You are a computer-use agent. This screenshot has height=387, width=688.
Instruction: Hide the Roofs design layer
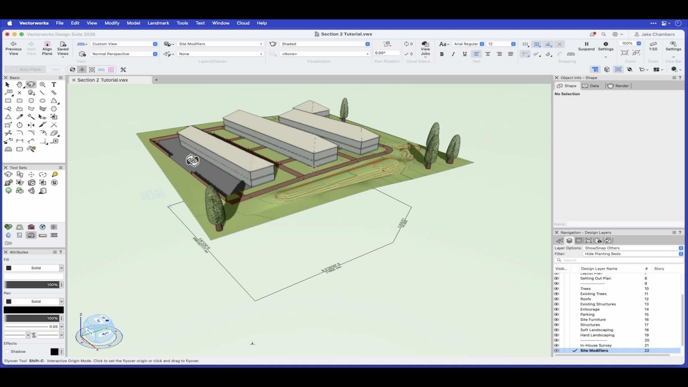pos(556,299)
